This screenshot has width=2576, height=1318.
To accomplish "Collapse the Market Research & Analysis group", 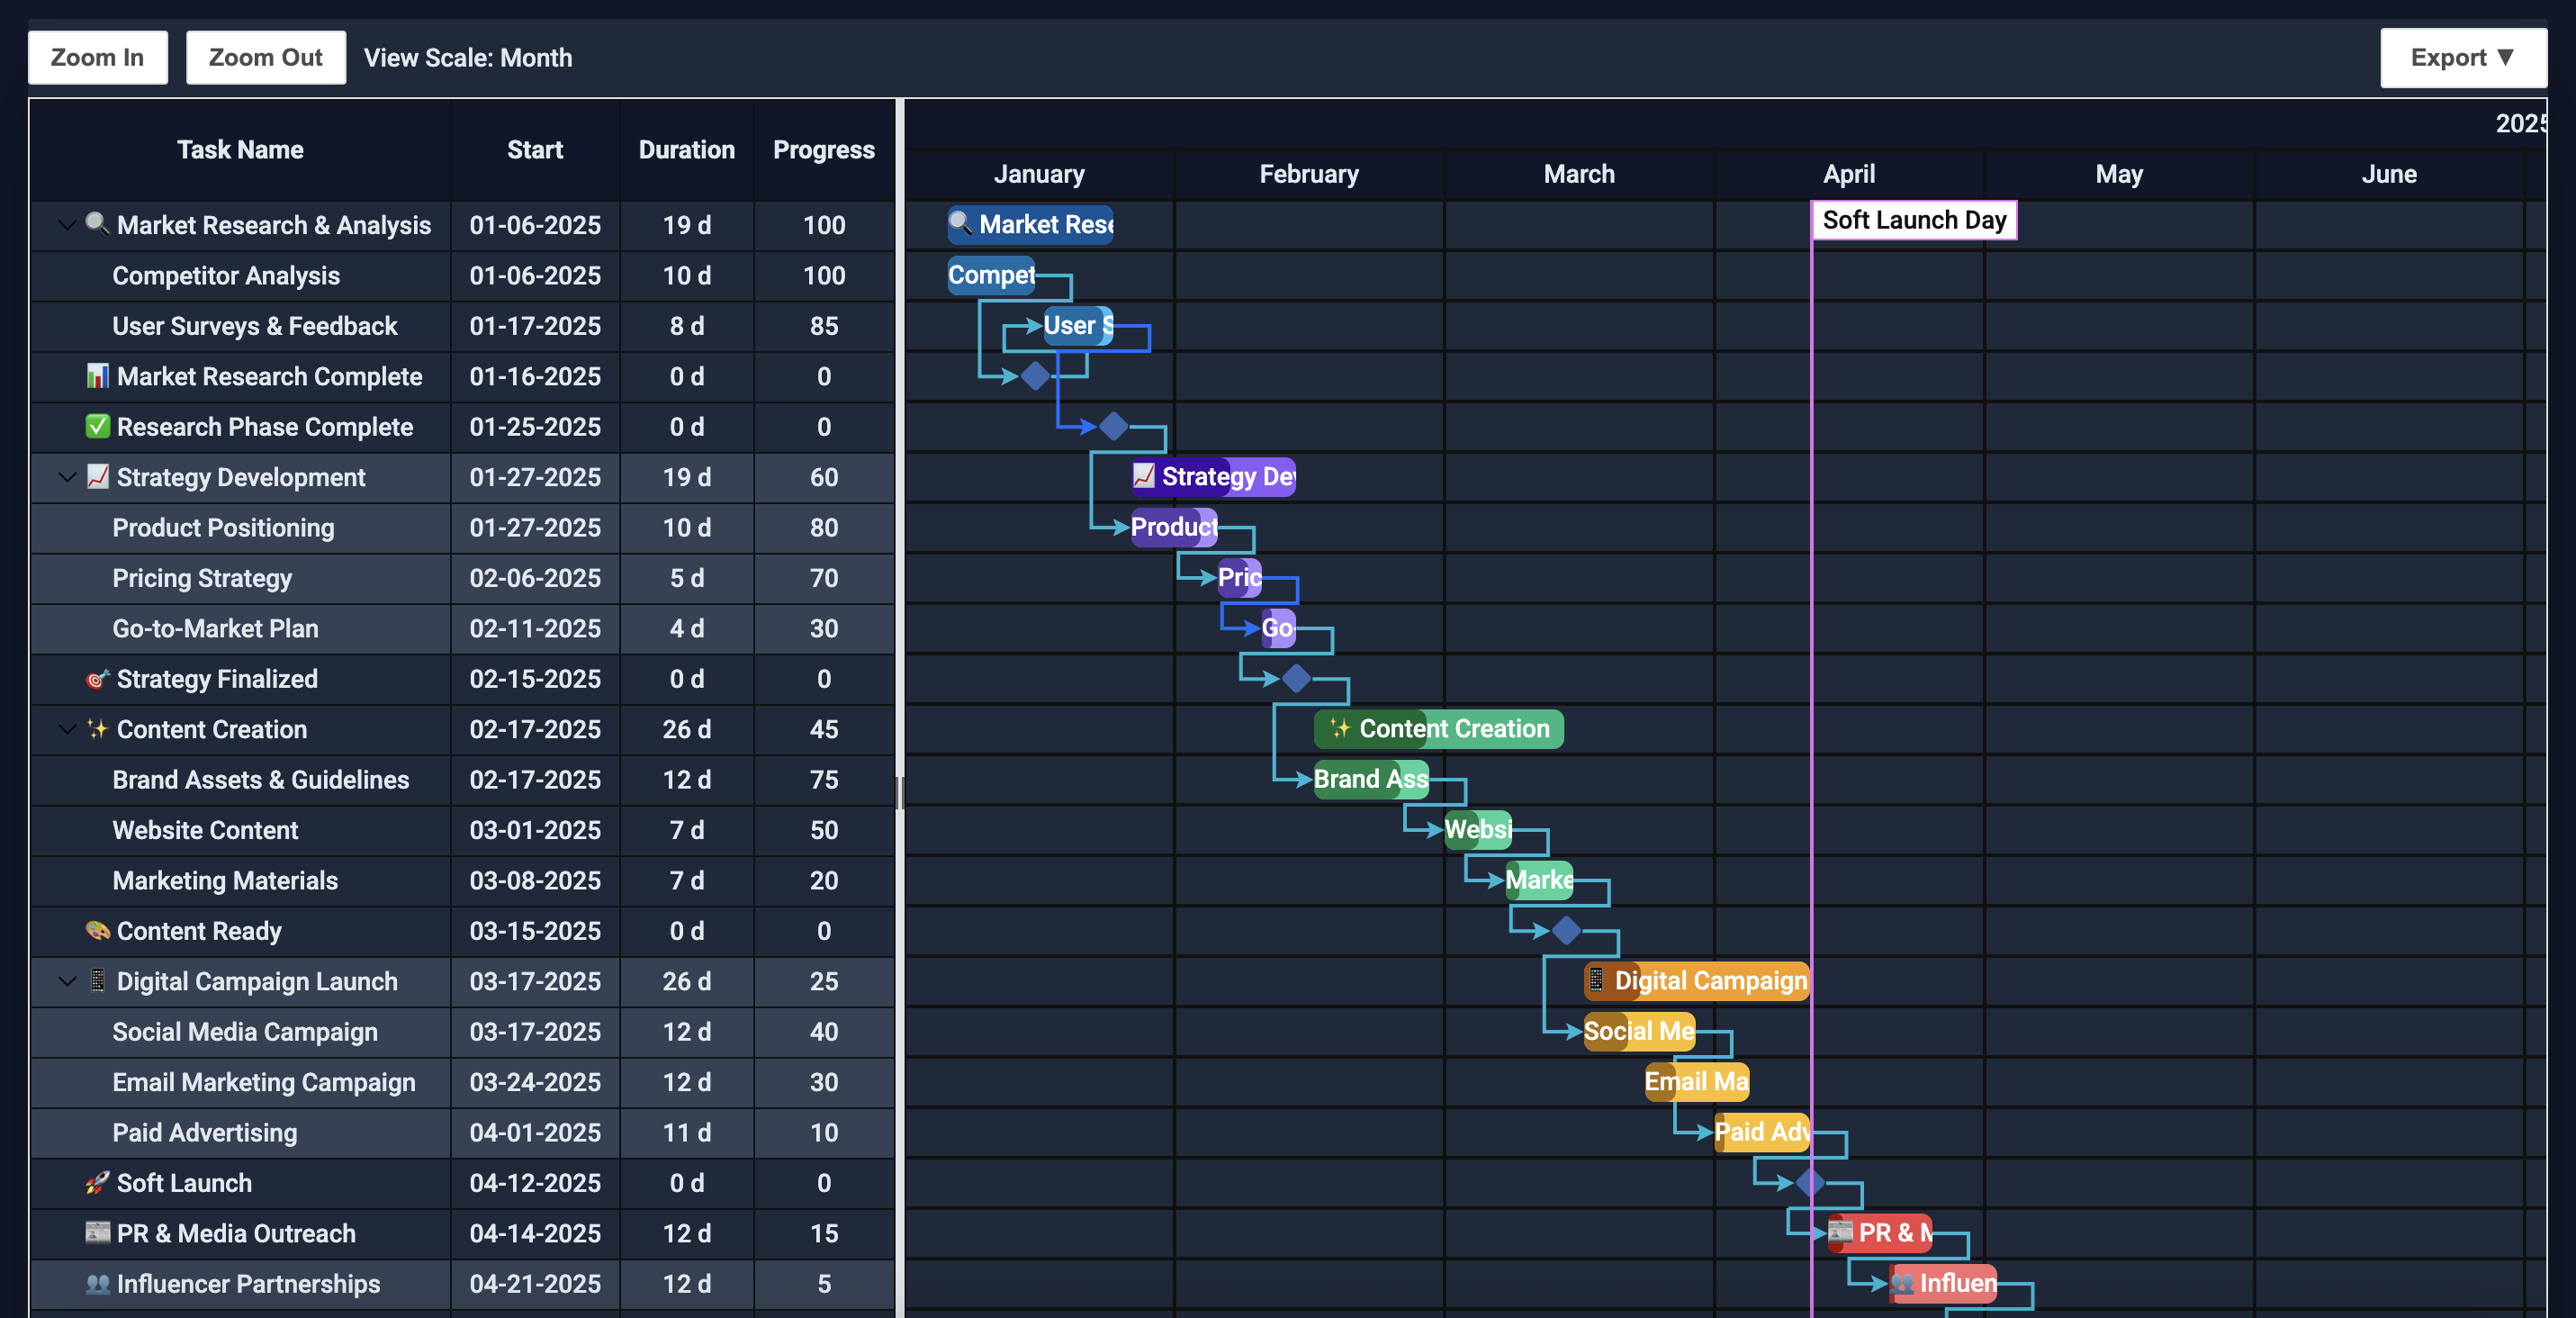I will 67,225.
